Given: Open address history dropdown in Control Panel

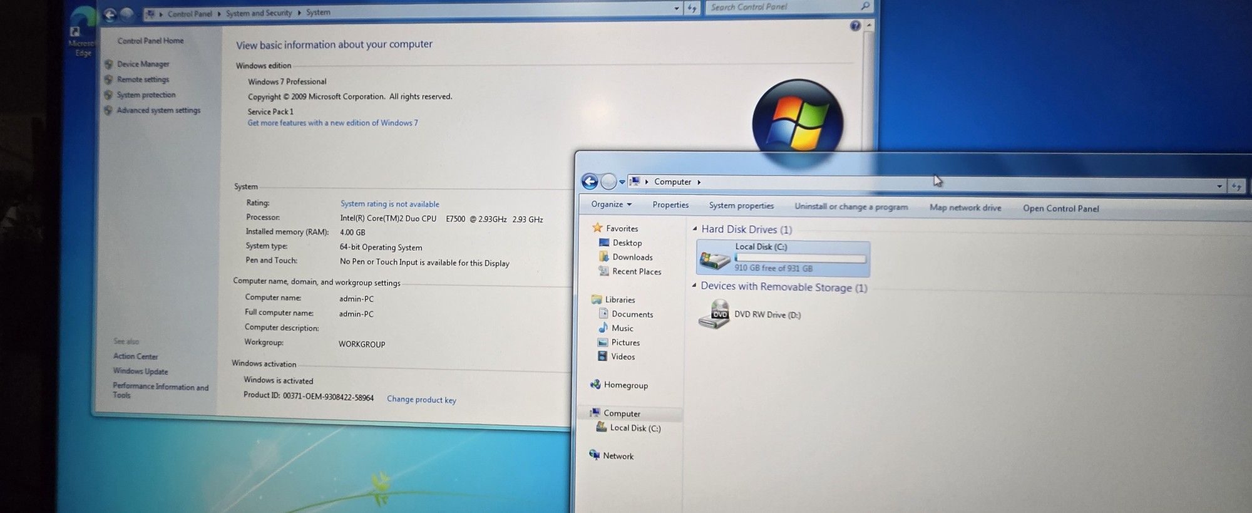Looking at the screenshot, I should [677, 9].
